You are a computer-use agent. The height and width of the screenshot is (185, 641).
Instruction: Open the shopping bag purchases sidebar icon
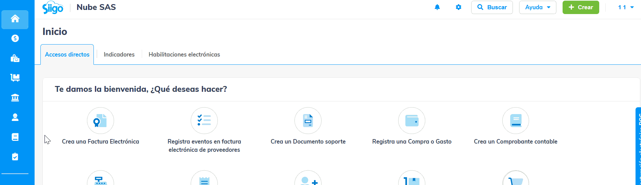click(x=15, y=58)
